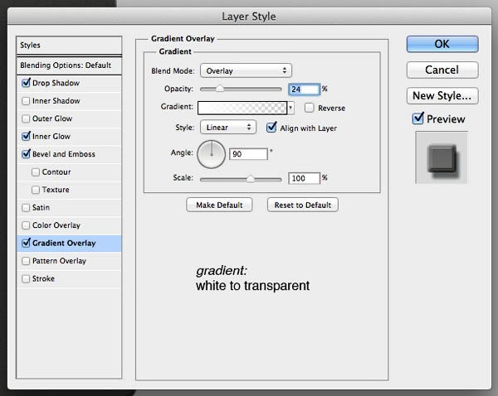Click the Scale value field
Screen dimensions: 498x396
pyautogui.click(x=304, y=178)
